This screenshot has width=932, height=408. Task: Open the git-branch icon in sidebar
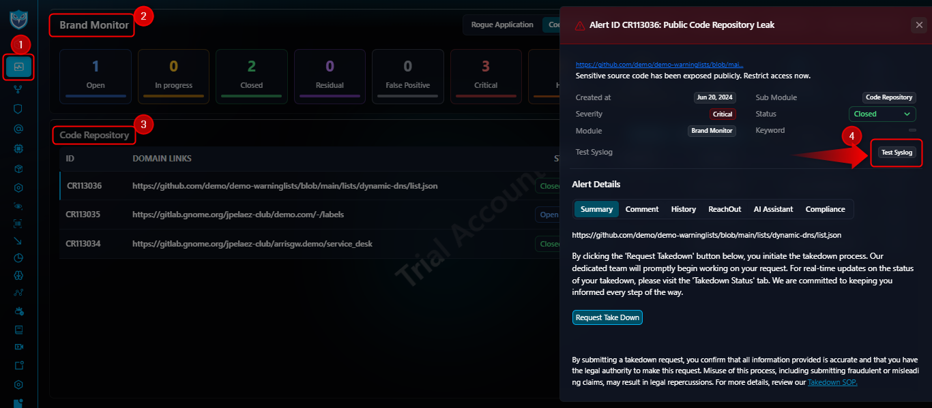click(18, 89)
